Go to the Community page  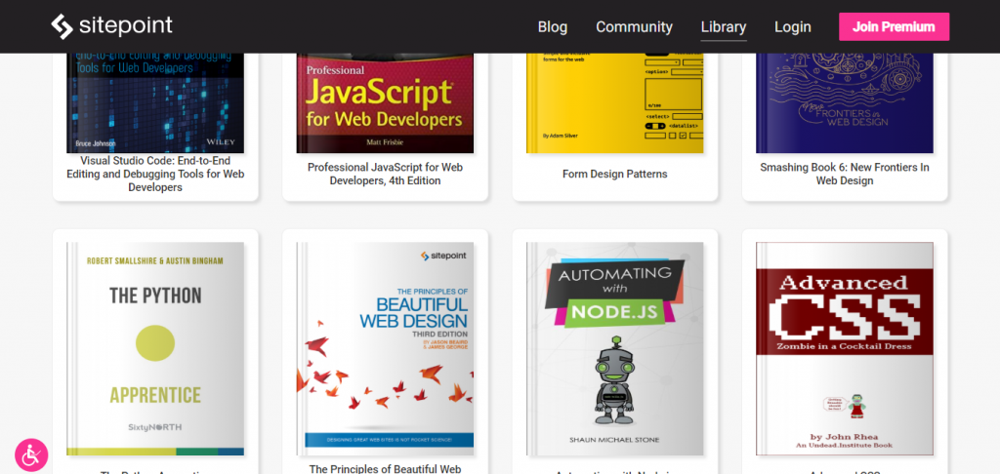tap(634, 27)
